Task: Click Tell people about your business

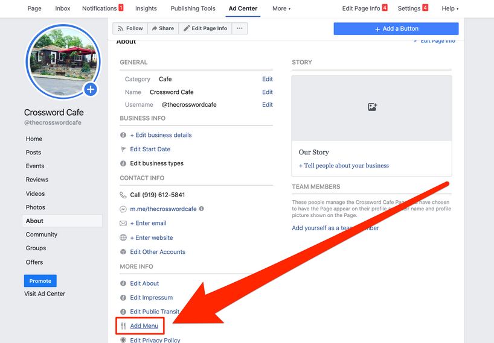Action: coord(344,165)
